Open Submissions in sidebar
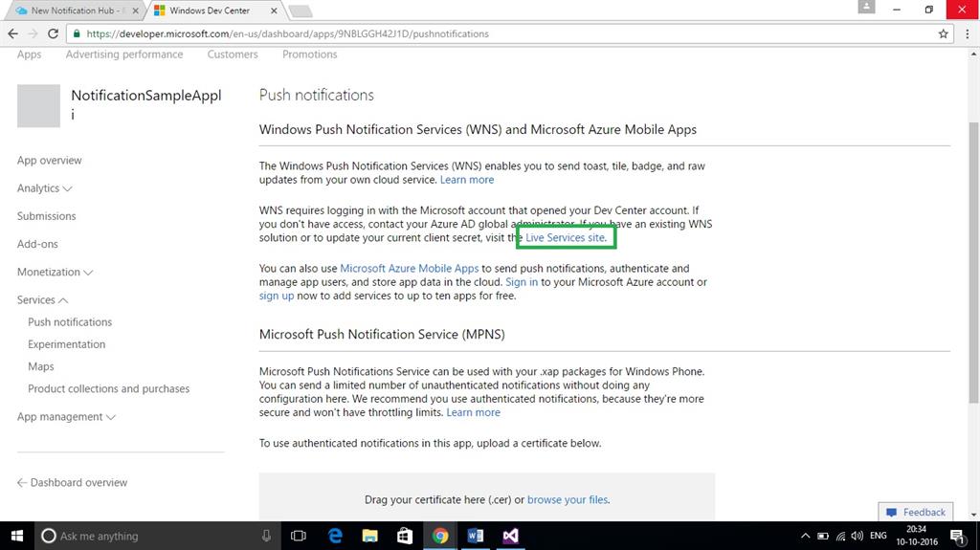This screenshot has height=550, width=980. [46, 216]
